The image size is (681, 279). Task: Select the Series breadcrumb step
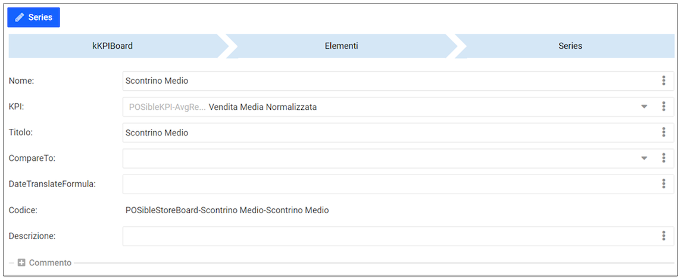(x=570, y=46)
